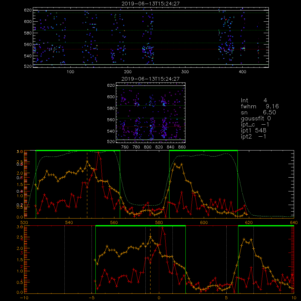Screen dimensions: 301x301
Task: Click x-axis label 0 in bottom plot
Action: (x=159, y=298)
